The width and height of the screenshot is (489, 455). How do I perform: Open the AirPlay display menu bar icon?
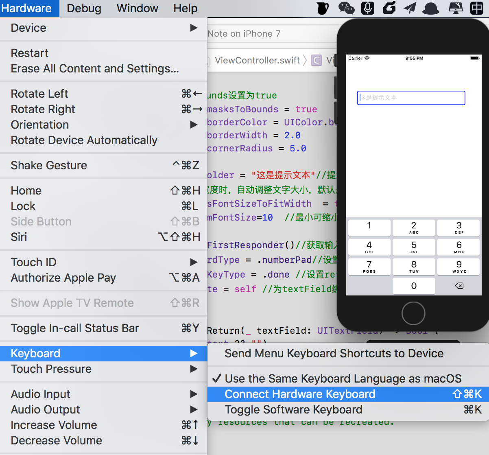point(455,8)
